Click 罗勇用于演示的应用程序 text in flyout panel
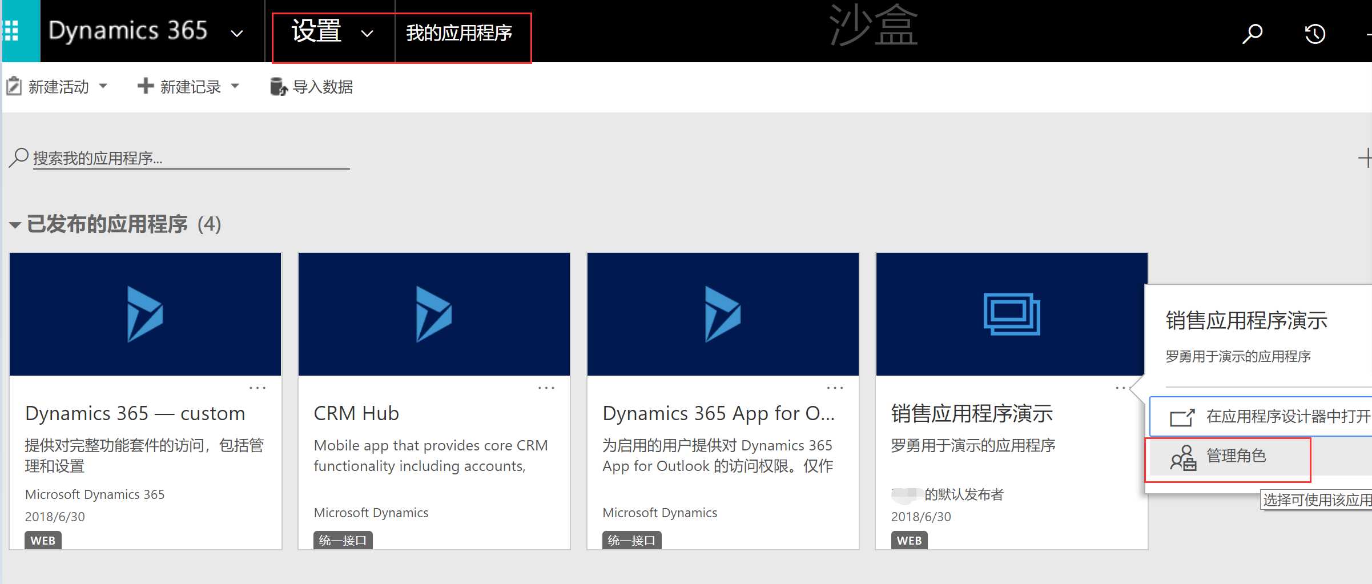Viewport: 1372px width, 584px height. point(1238,356)
